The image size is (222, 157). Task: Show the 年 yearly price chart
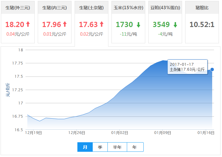click(135, 147)
